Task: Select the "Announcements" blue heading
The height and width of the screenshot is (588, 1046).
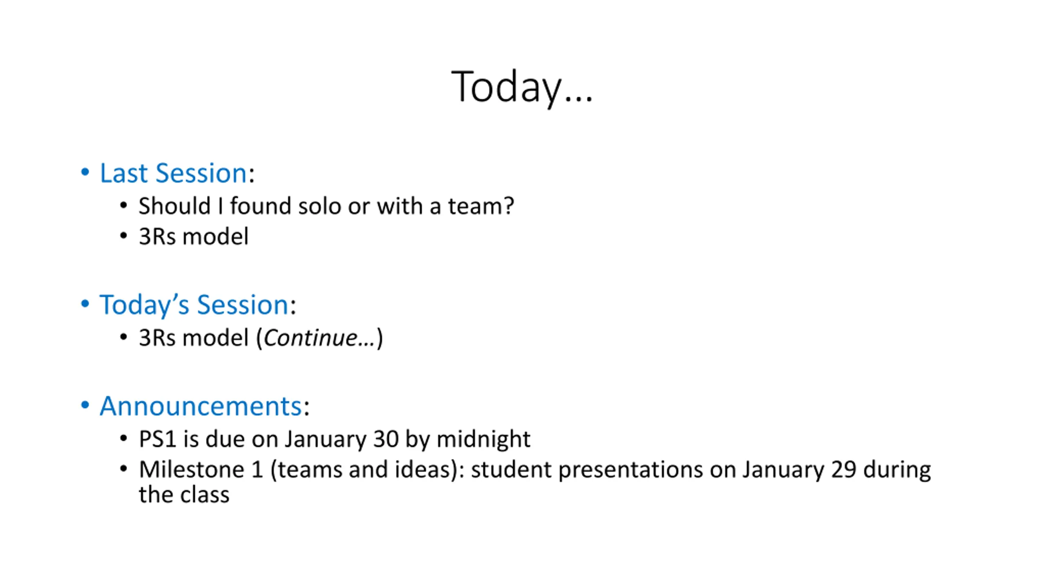Action: tap(201, 406)
